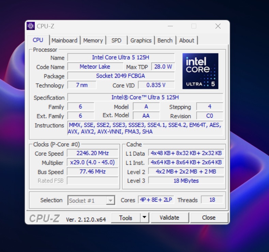The height and width of the screenshot is (252, 269).
Task: Click the Core Speed value 2246.20 MHz
Action: coord(92,153)
